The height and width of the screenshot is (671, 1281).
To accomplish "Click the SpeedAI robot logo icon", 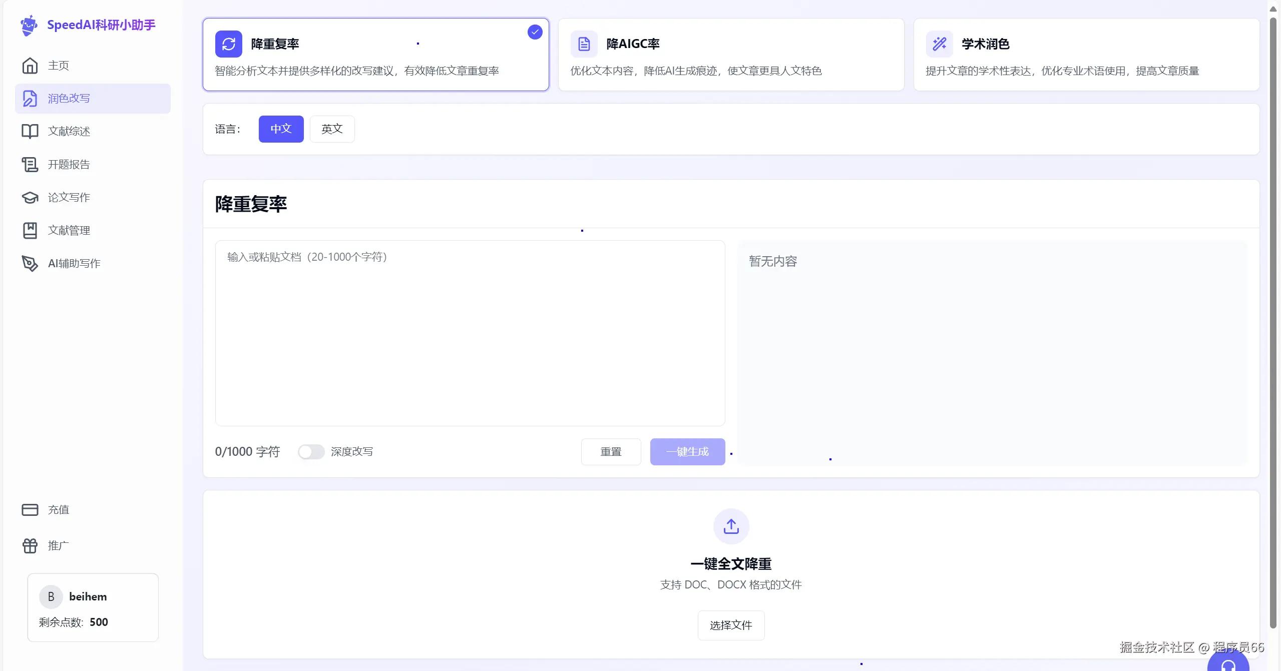I will coord(29,25).
